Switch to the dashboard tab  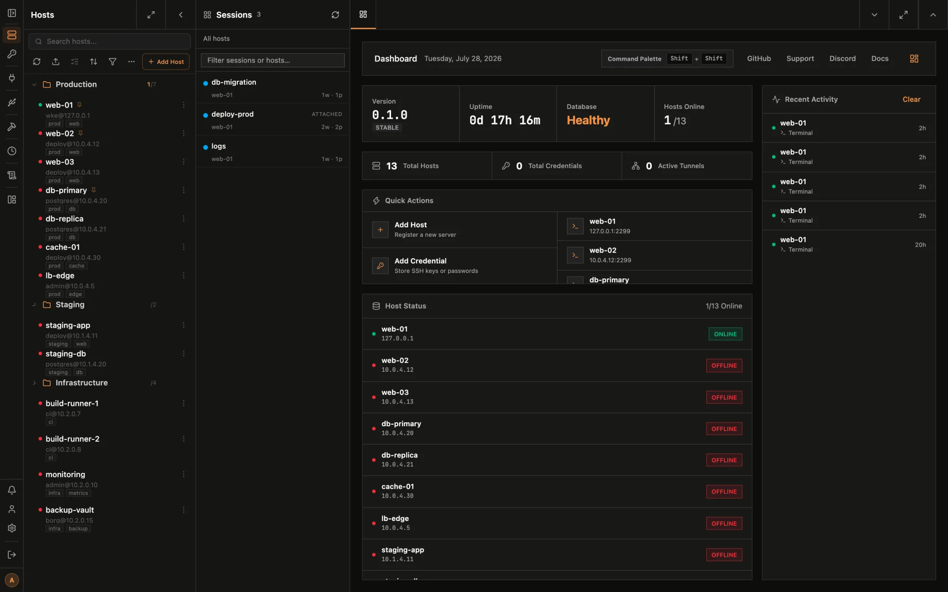(363, 15)
